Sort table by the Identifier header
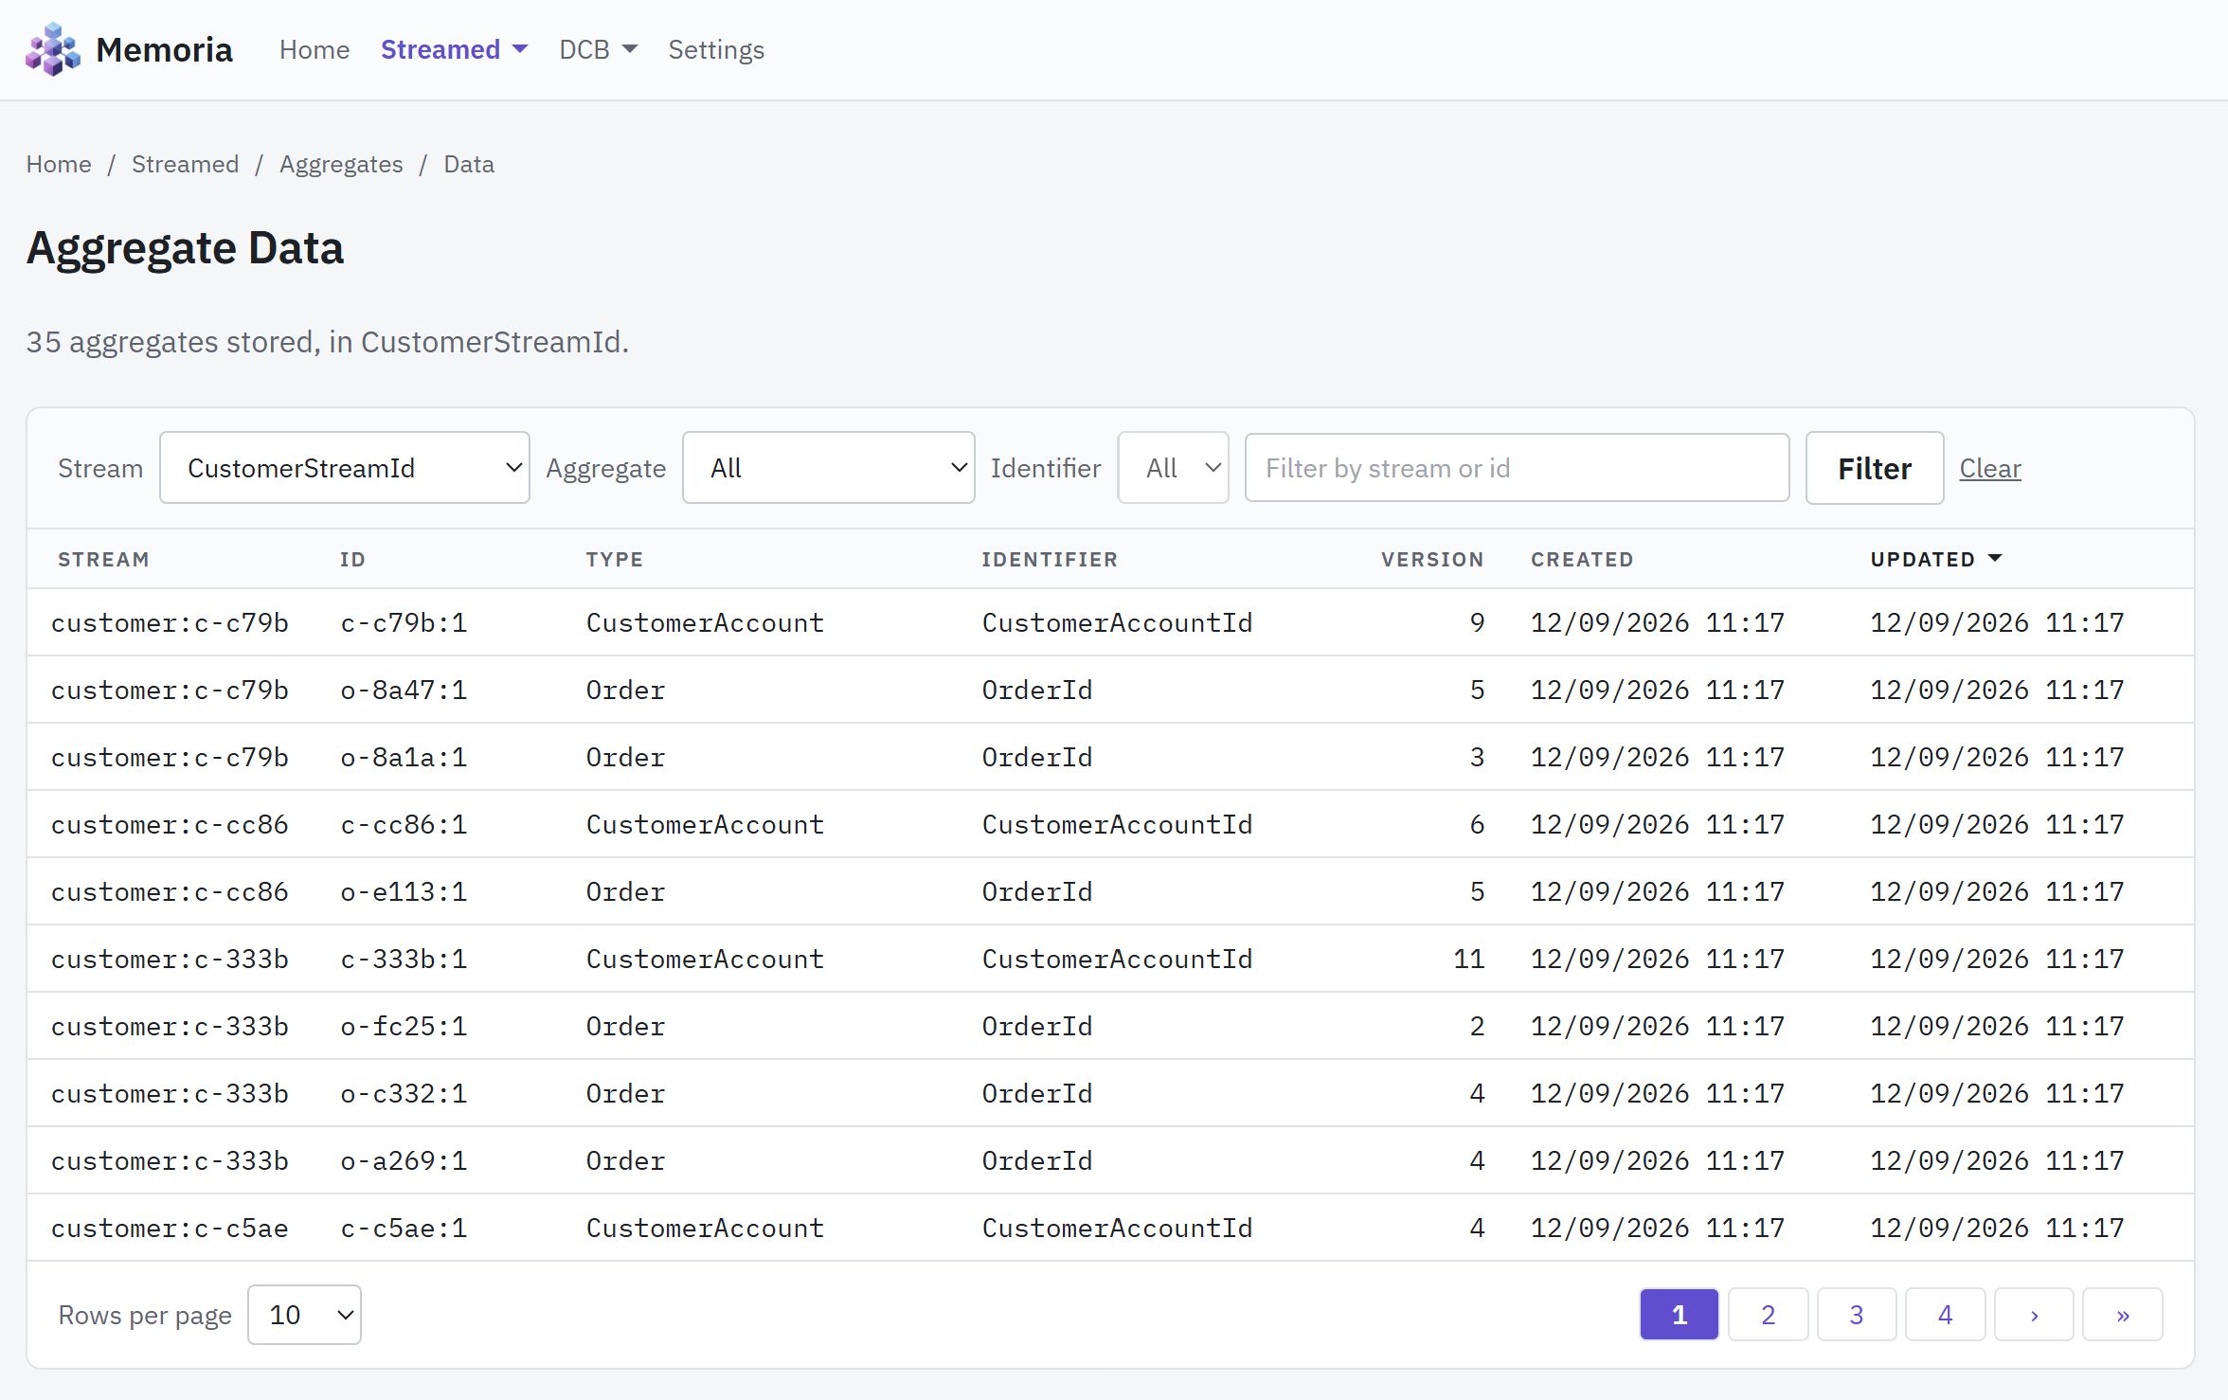The image size is (2228, 1400). [1050, 559]
